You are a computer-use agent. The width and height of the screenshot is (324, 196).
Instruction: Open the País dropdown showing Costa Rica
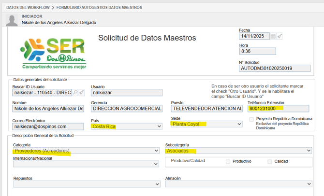pos(127,126)
